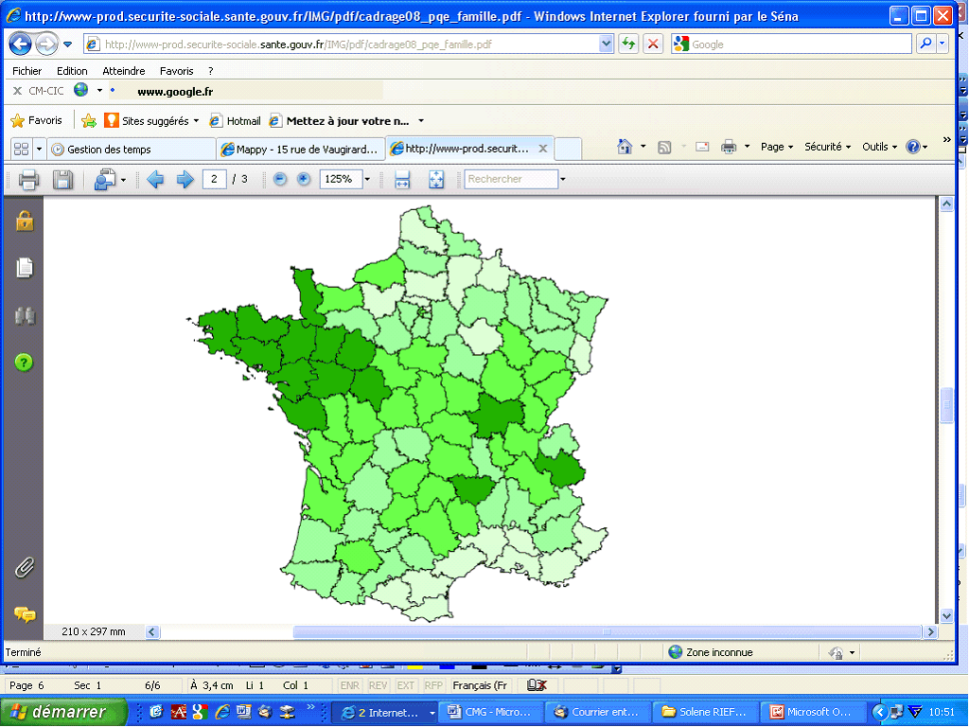Viewport: 969px width, 727px height.
Task: Go to previous PDF page
Action: [x=155, y=179]
